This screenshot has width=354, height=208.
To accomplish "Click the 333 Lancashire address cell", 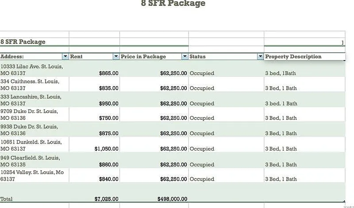I will click(x=31, y=100).
